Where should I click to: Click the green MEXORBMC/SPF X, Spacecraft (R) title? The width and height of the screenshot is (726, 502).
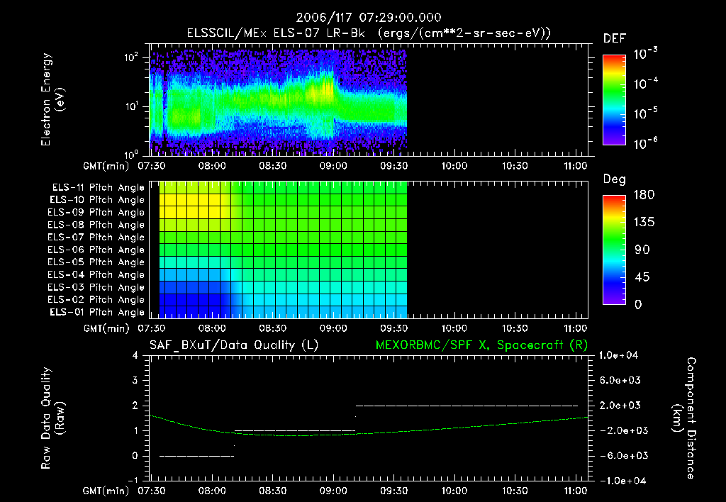coord(481,345)
